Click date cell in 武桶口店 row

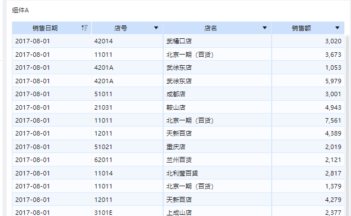tap(52, 41)
